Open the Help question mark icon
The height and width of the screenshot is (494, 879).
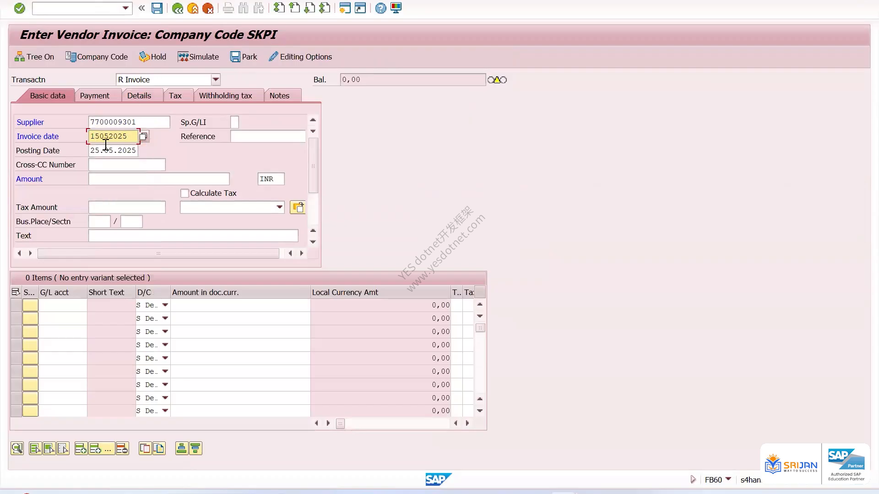pos(380,8)
